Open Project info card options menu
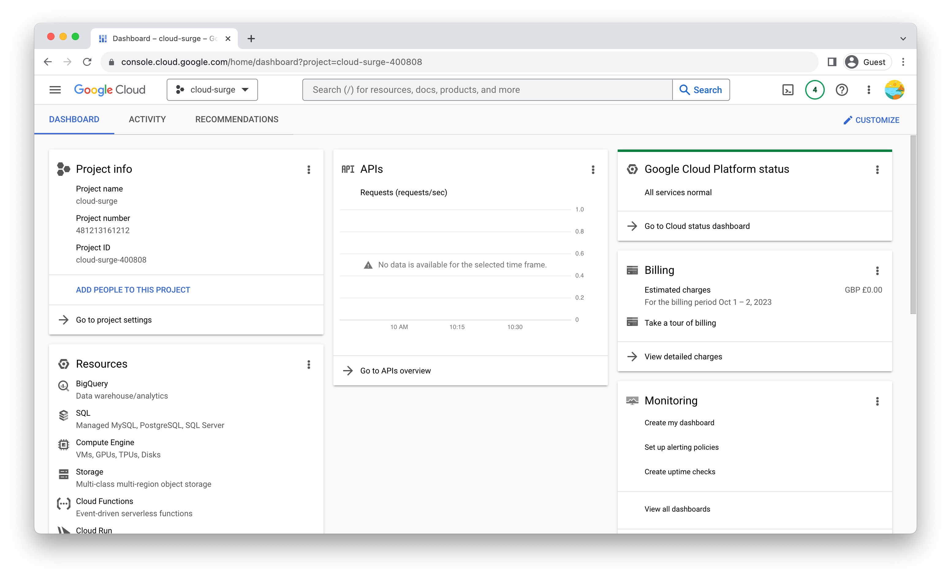951x579 pixels. click(309, 170)
